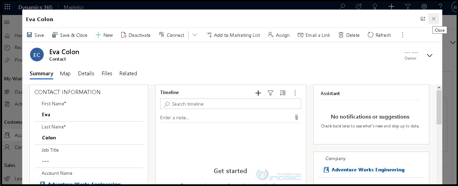
Task: Open the Dynamics 365 app launcher waffle
Action: coord(7,7)
